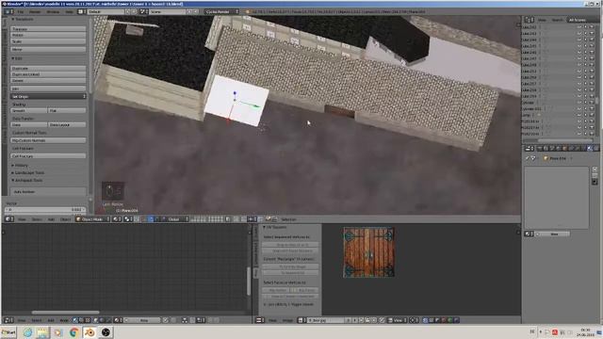The image size is (603, 339).
Task: Remove material slot minus button
Action: click(595, 176)
